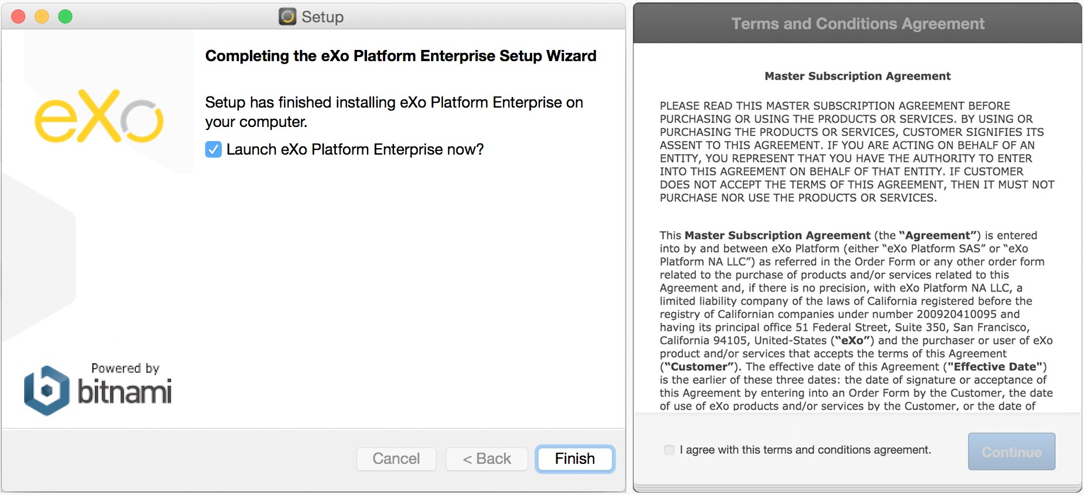Click the Cancel button
This screenshot has width=1084, height=495.
click(x=396, y=459)
